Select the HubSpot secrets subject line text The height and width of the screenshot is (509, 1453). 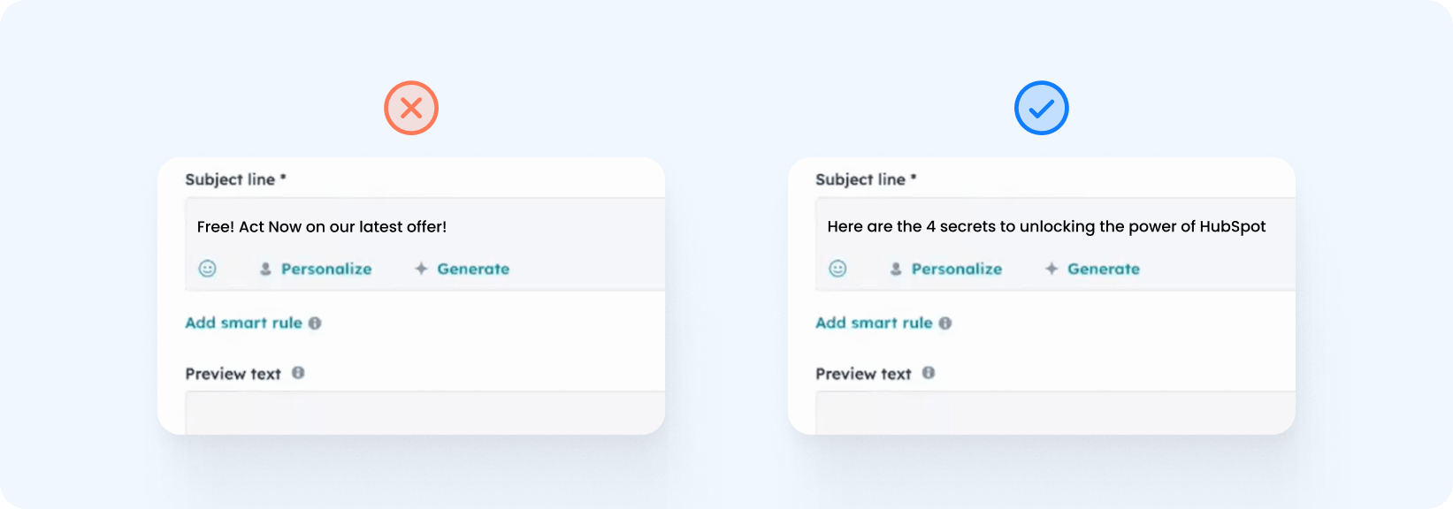pyautogui.click(x=1046, y=226)
